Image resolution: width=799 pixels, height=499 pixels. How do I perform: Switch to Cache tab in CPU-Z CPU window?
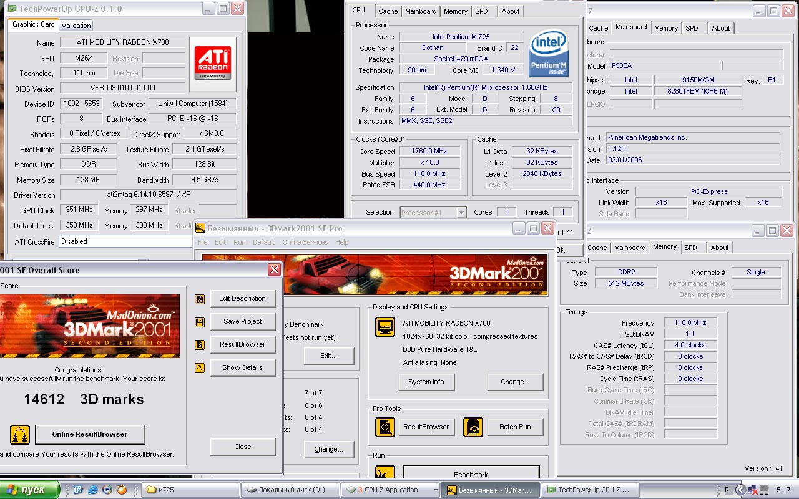pyautogui.click(x=388, y=11)
